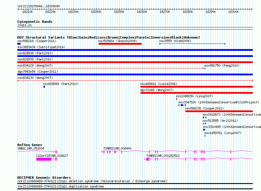Click the TXNRD2|NM_006440 gene label
Screen dimensions: 261x191
(x=117, y=148)
